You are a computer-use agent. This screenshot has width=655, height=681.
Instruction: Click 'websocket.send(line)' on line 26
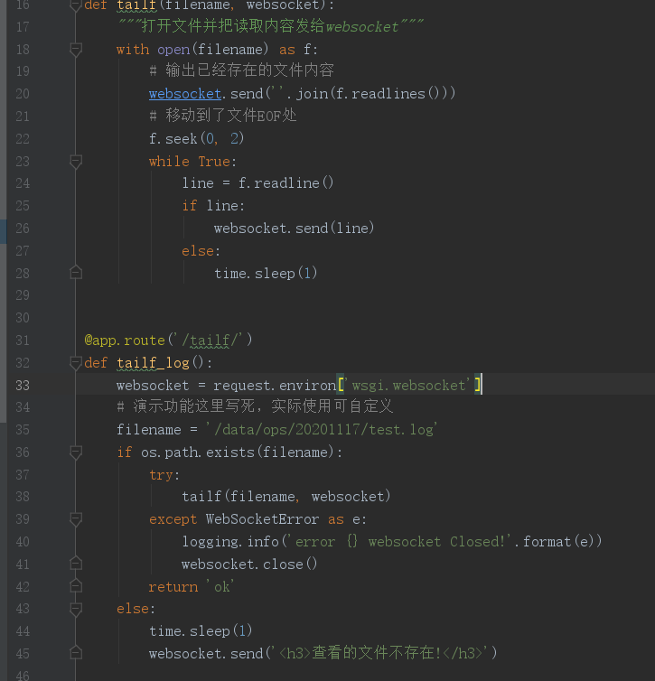pyautogui.click(x=294, y=229)
